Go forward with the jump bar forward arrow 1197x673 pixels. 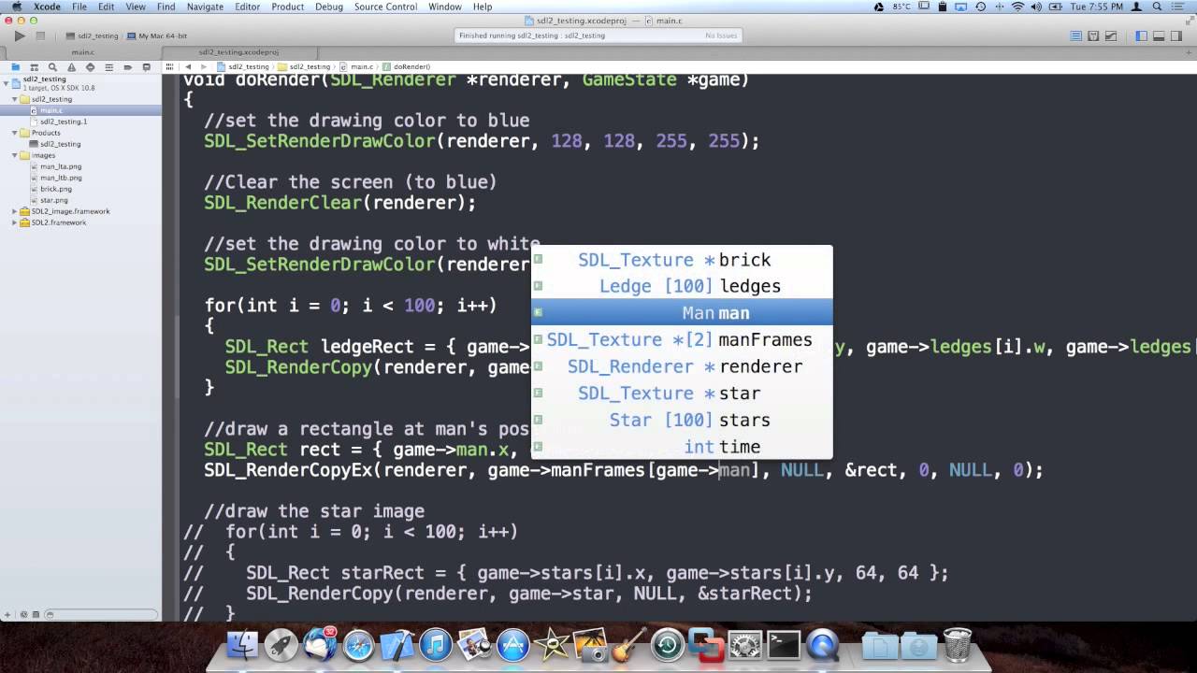point(203,67)
